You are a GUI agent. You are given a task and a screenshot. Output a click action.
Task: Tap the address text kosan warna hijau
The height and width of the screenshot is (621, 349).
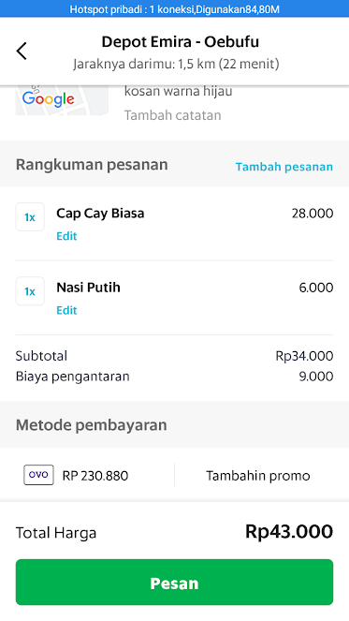click(178, 91)
